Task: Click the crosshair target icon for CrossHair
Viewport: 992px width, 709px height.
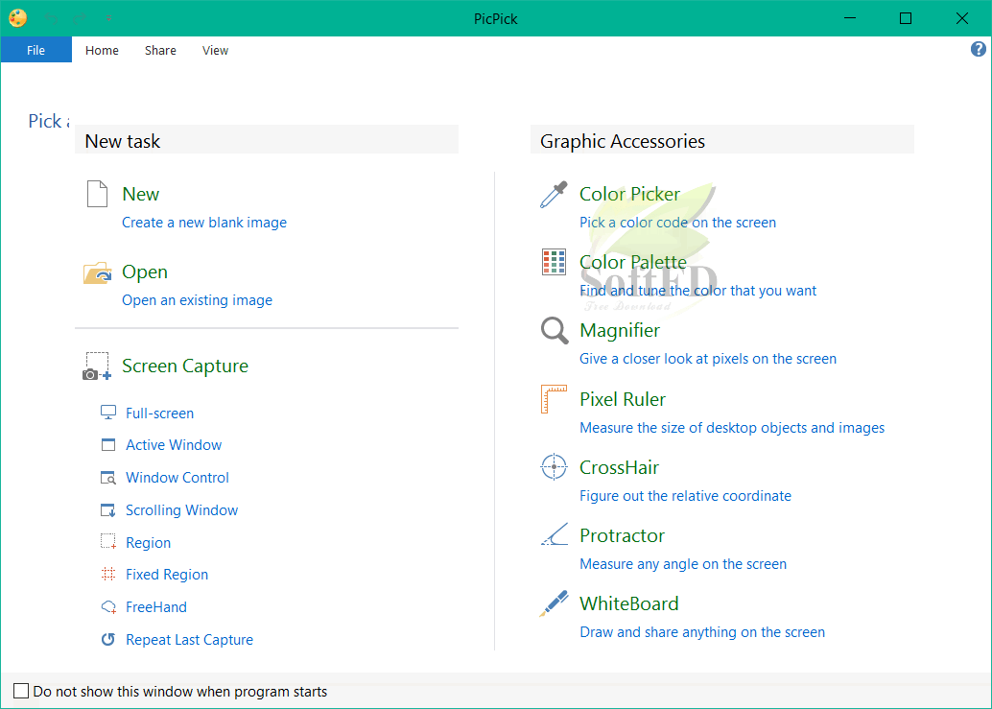Action: point(554,467)
